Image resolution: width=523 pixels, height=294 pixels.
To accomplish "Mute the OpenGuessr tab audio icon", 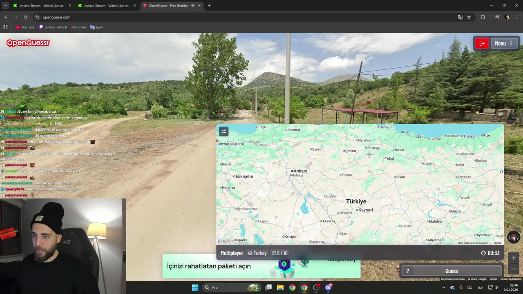I will [x=193, y=6].
